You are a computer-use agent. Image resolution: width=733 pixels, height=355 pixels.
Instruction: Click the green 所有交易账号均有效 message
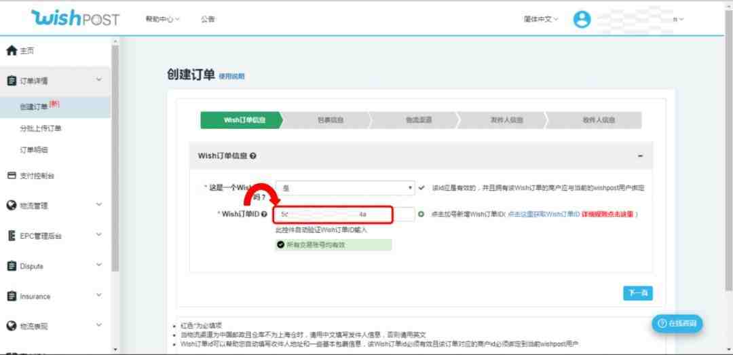tap(333, 244)
